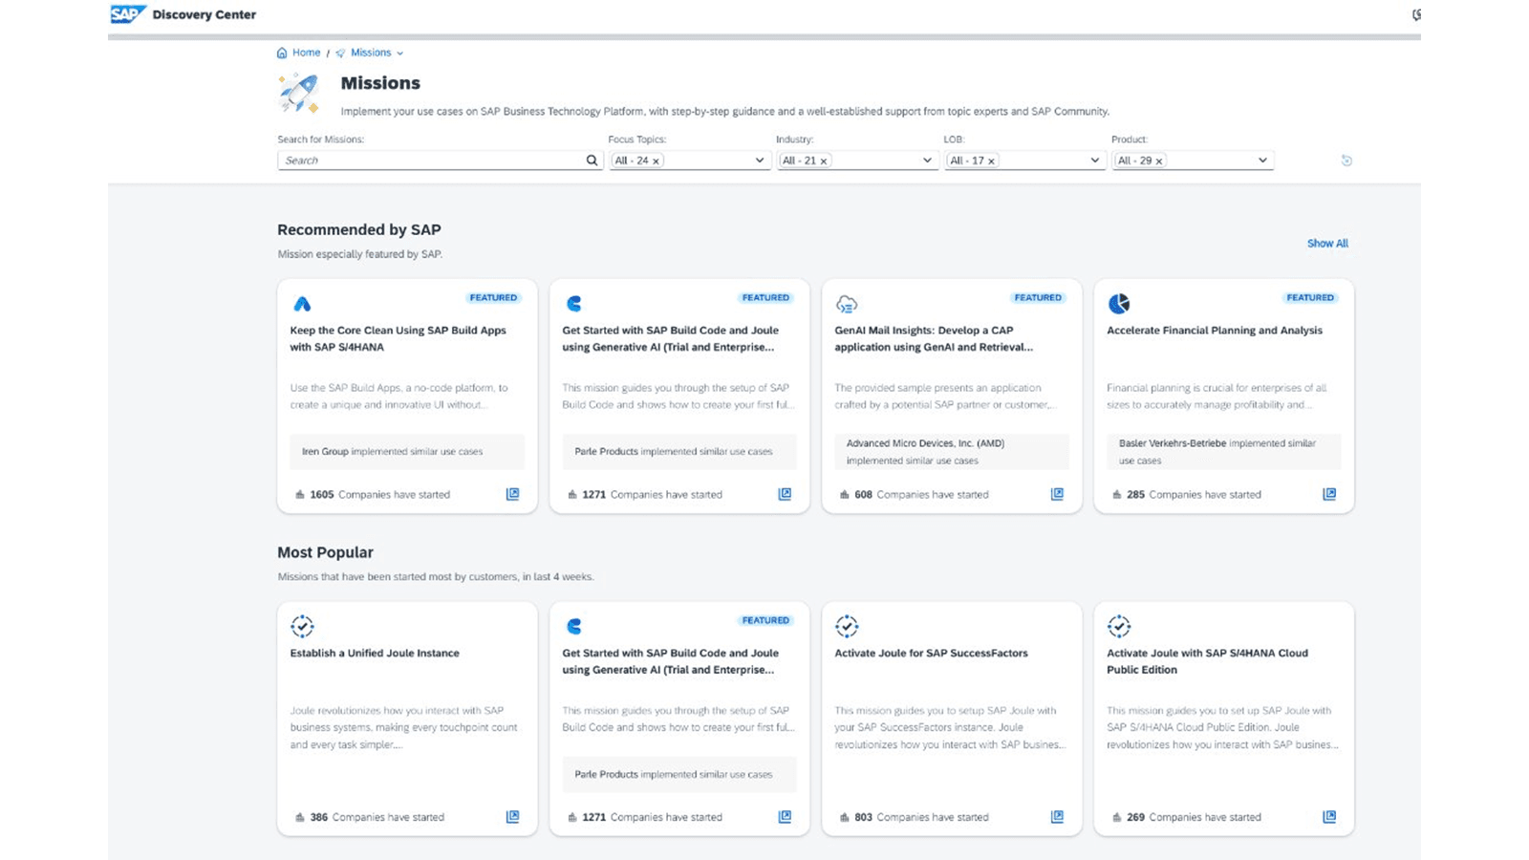This screenshot has height=860, width=1529.
Task: Click the Build Code logo on the Recommended card
Action: (x=573, y=304)
